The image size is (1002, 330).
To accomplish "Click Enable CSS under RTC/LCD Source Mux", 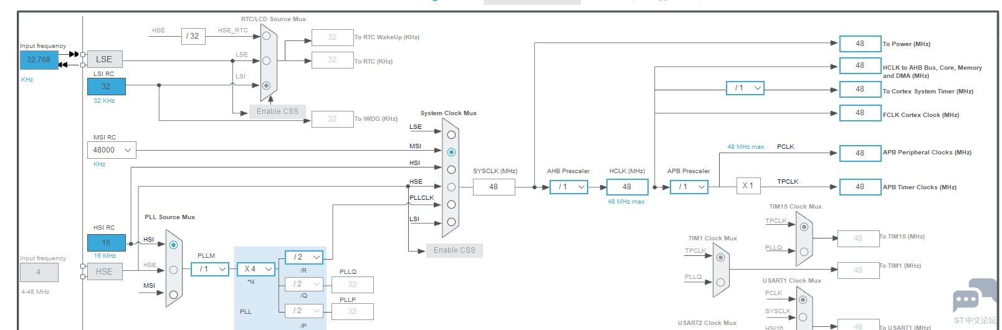I will (x=277, y=111).
